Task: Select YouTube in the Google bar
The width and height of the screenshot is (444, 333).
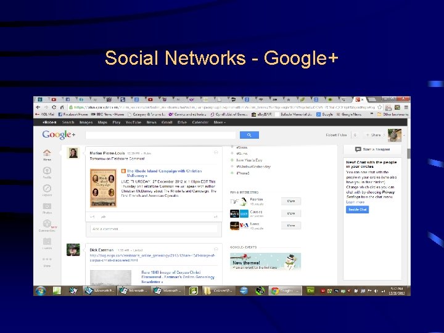Action: click(x=133, y=122)
